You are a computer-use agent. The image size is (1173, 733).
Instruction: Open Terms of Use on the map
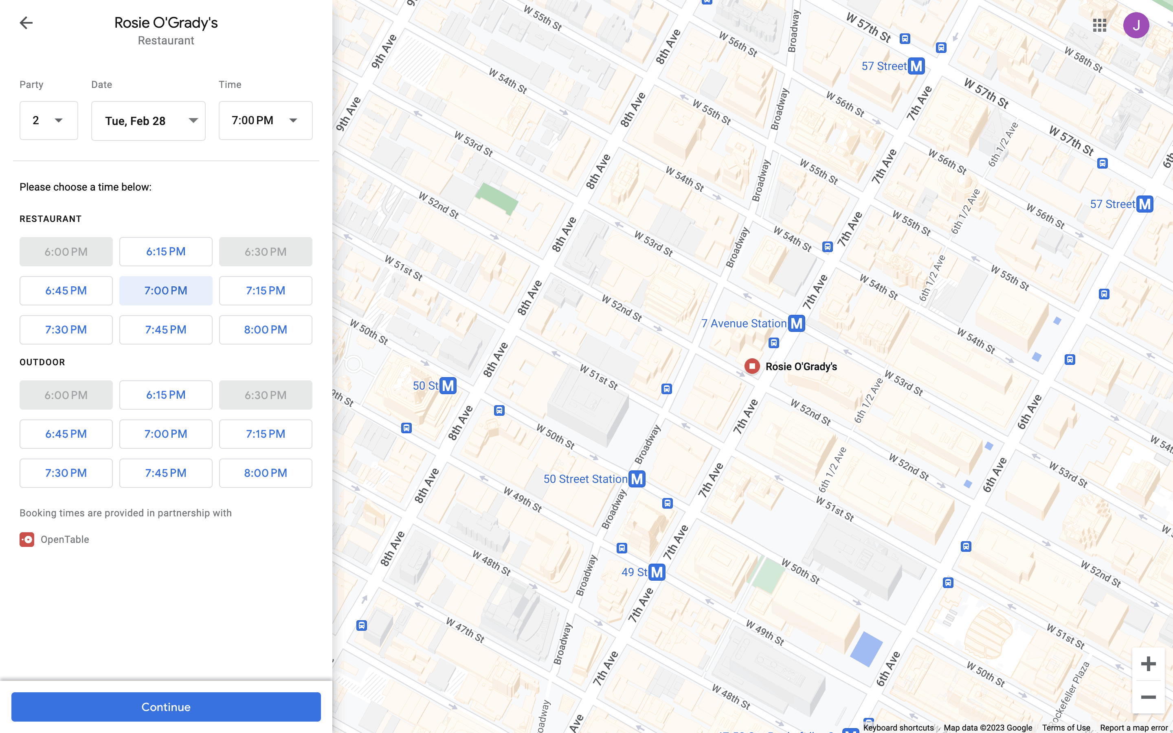pos(1066,727)
